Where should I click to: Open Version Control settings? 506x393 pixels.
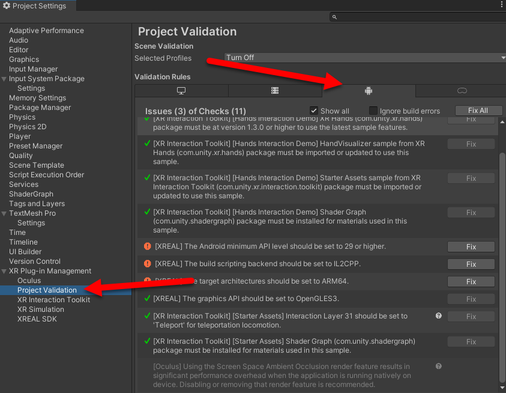[x=35, y=261]
